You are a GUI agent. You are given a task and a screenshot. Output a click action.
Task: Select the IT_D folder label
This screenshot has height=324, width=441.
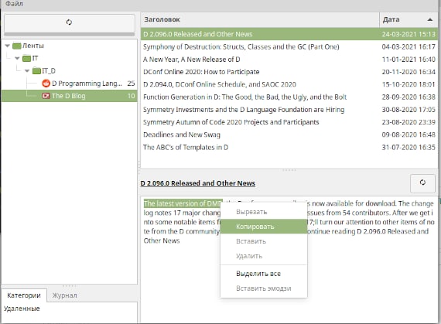tap(49, 71)
